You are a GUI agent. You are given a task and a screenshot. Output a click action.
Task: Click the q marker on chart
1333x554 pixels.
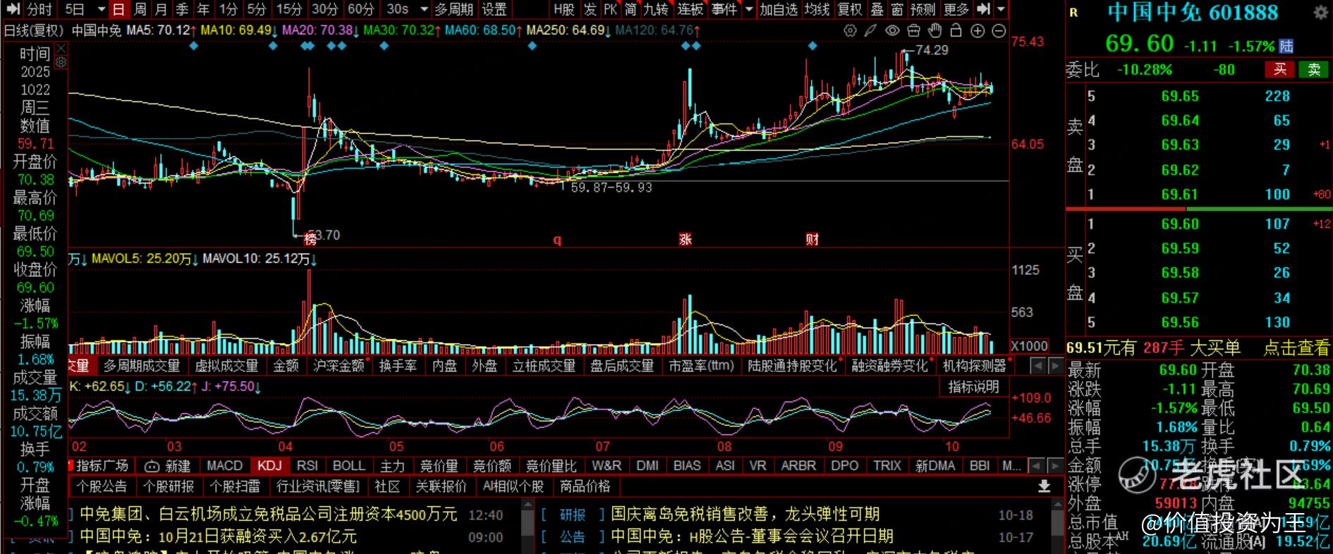click(x=557, y=240)
